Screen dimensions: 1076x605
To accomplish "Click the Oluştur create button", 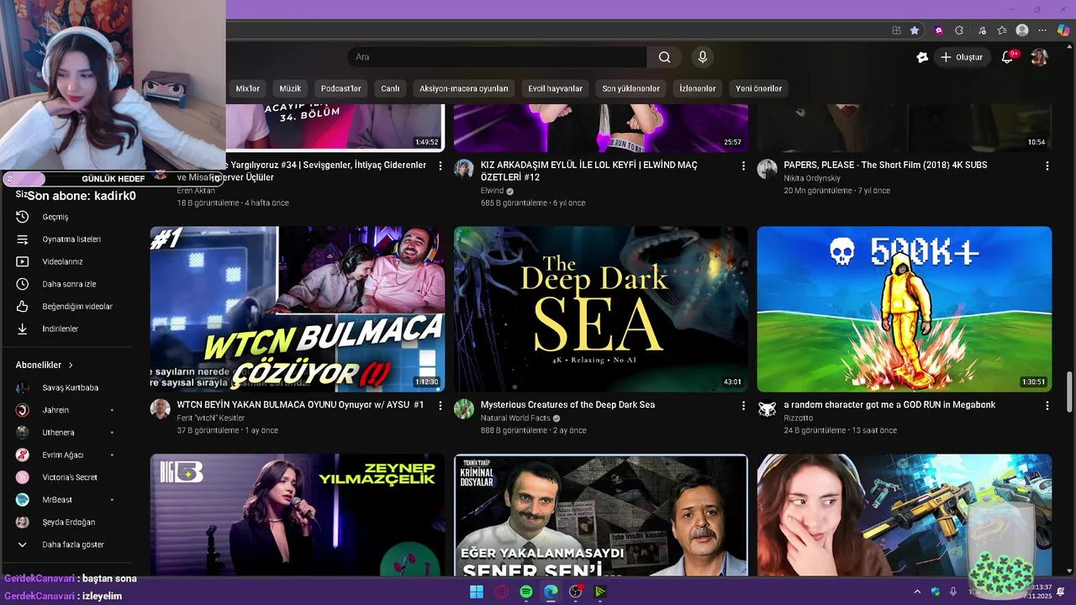I will 962,57.
